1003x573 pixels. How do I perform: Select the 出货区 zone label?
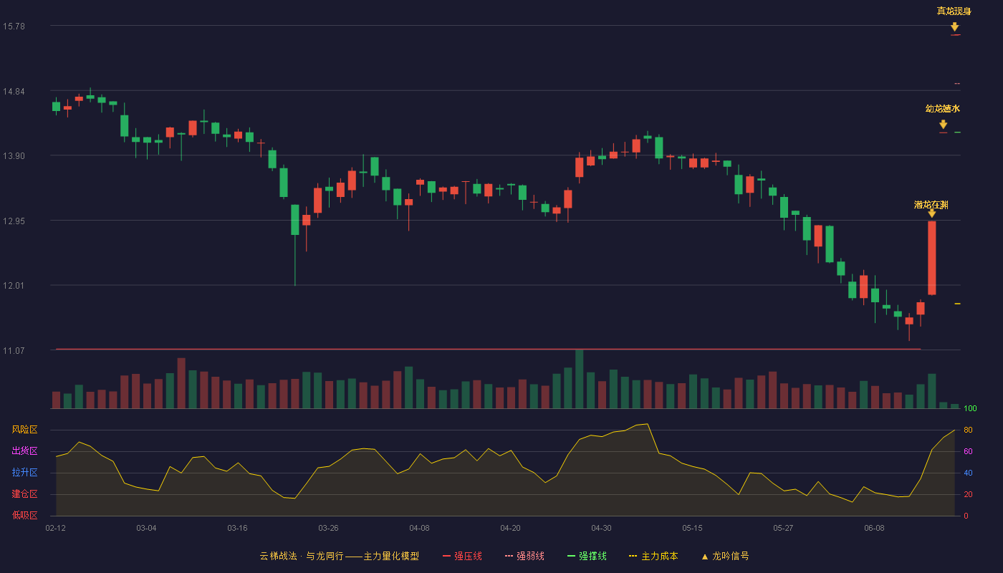(x=24, y=451)
